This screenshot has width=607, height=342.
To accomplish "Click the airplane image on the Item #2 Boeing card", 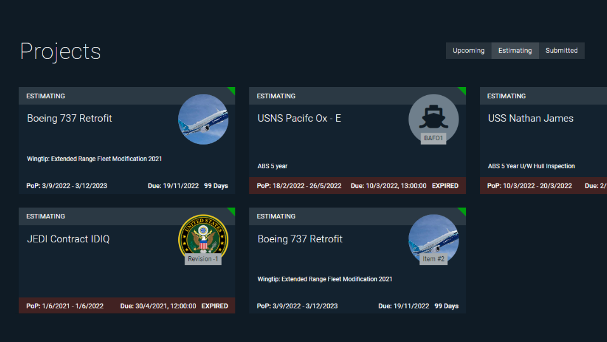I will point(434,237).
